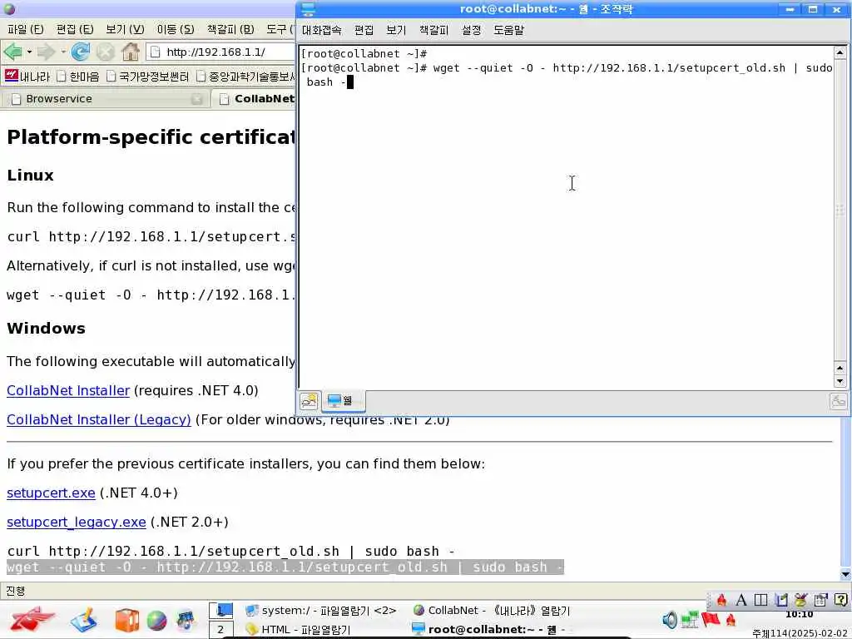The width and height of the screenshot is (852, 639).
Task: Open the 한마음 bookmark
Action: 78,77
